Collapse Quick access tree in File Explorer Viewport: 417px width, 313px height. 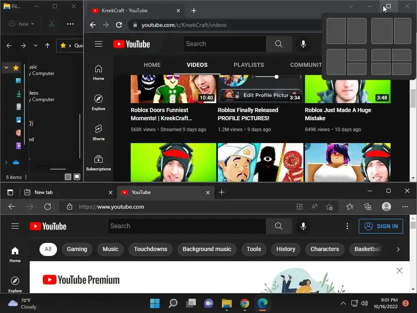coord(6,68)
